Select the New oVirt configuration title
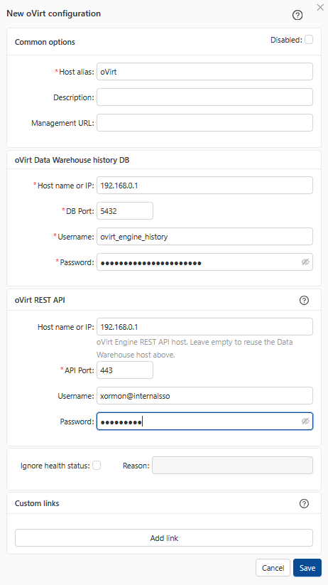Viewport: 328px width, 585px height. [x=54, y=14]
